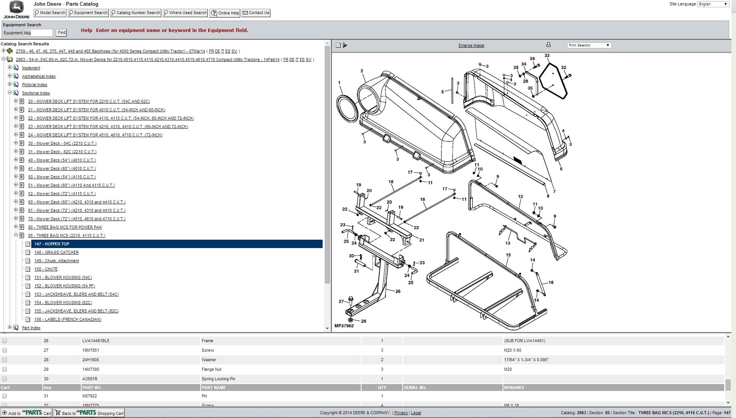Check the cart box for key 30 Spring Locking Pin
The width and height of the screenshot is (736, 418).
[x=5, y=379]
